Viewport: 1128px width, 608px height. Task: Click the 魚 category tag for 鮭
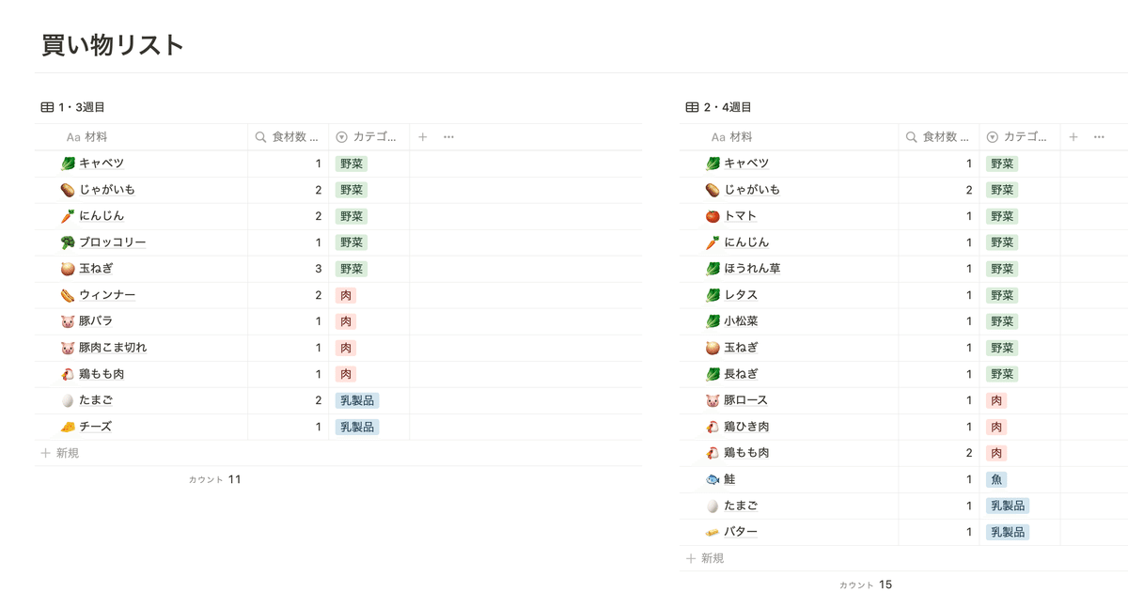tap(996, 479)
